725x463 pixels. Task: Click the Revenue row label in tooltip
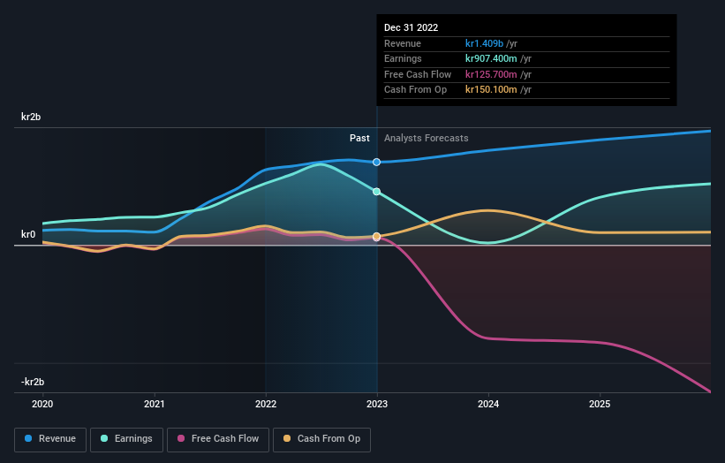click(x=403, y=43)
